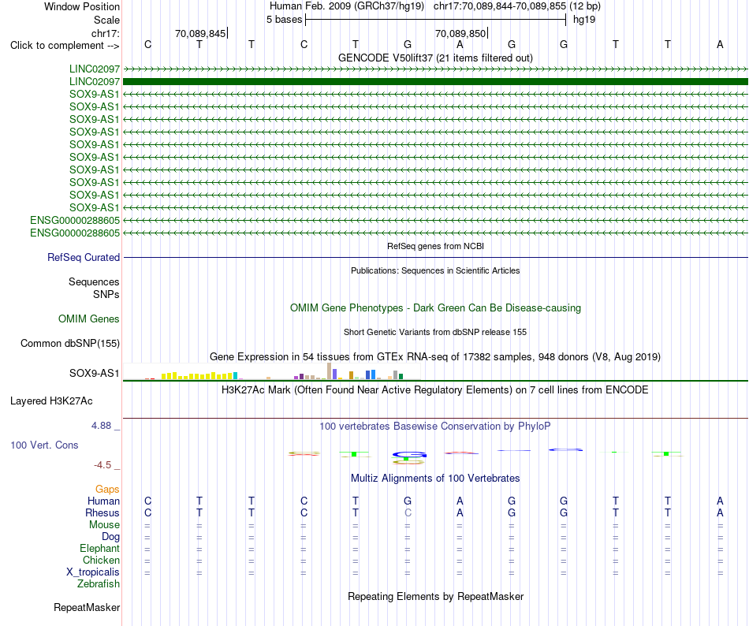Click the 100 Vert. Cons label
Viewport: 749px width, 626px height.
point(44,445)
